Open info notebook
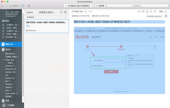 pos(7,75)
